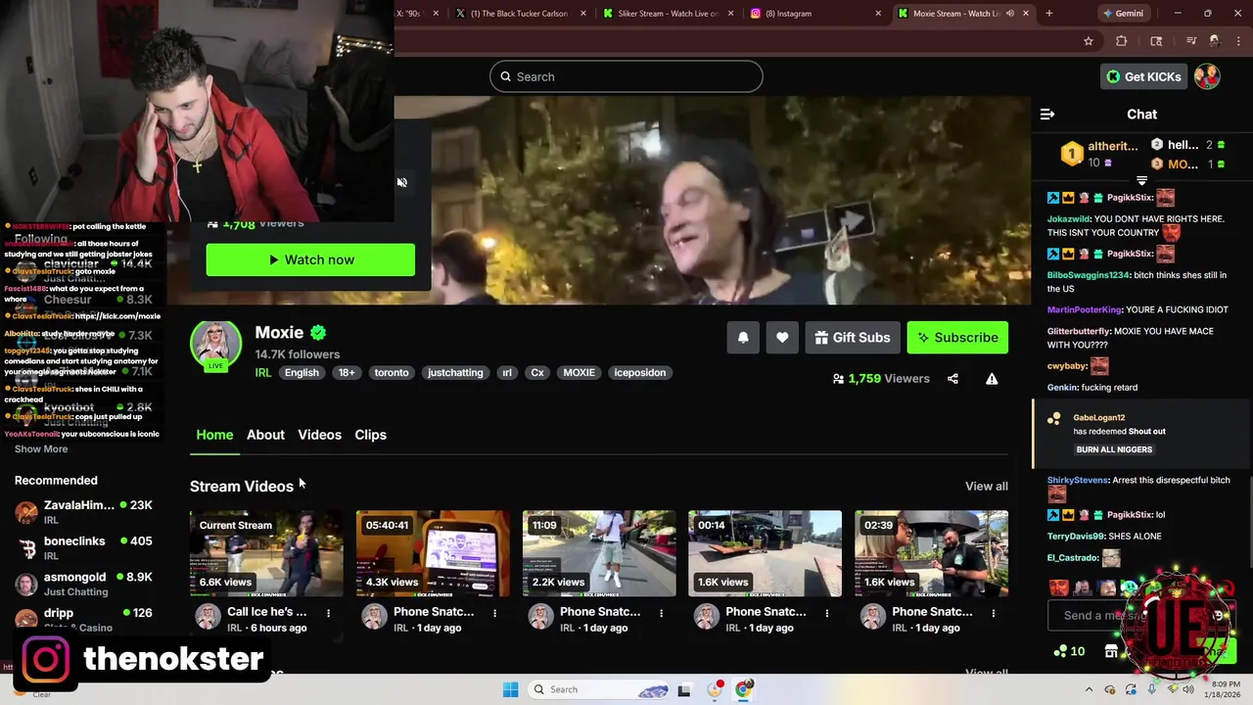Open the 11:09 video thumbnail
Screen dimensions: 1253x705
coord(599,553)
